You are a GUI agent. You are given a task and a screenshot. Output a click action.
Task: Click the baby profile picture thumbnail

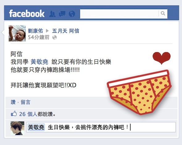(x=17, y=33)
